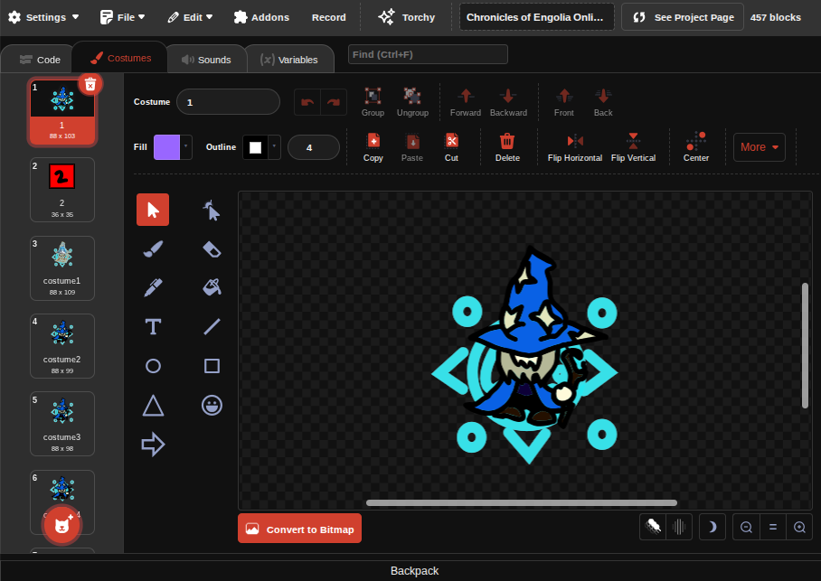
Task: Select the Fill bucket tool
Action: [x=212, y=287]
